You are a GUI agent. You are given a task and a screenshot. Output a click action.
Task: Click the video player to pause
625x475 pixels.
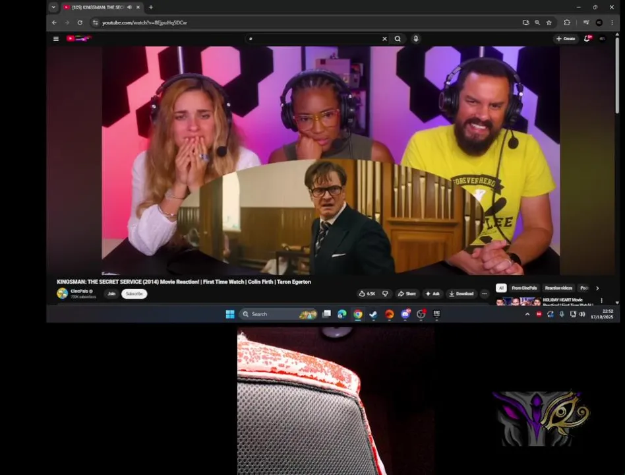[x=330, y=160]
